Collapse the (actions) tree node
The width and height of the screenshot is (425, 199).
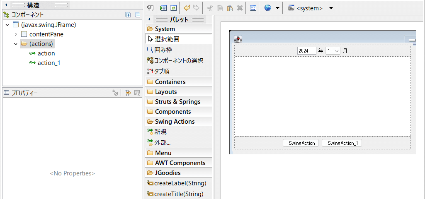[16, 44]
